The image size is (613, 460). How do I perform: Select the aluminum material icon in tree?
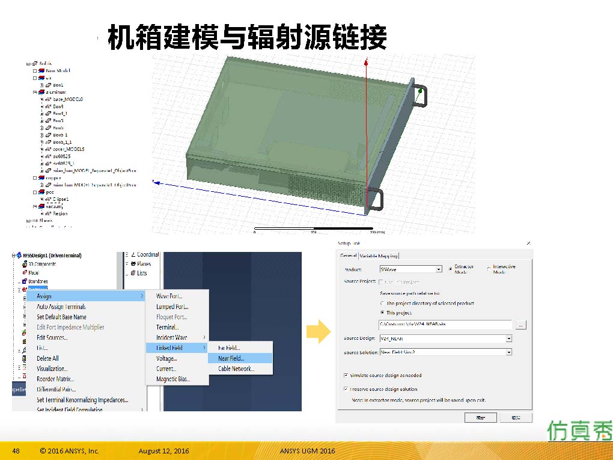click(x=41, y=93)
